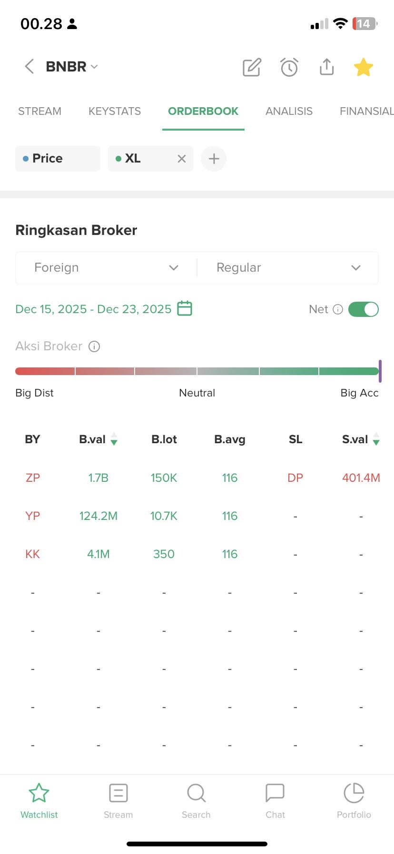Sort by B.val column arrows
Screen dimensions: 394x854
[x=114, y=439]
